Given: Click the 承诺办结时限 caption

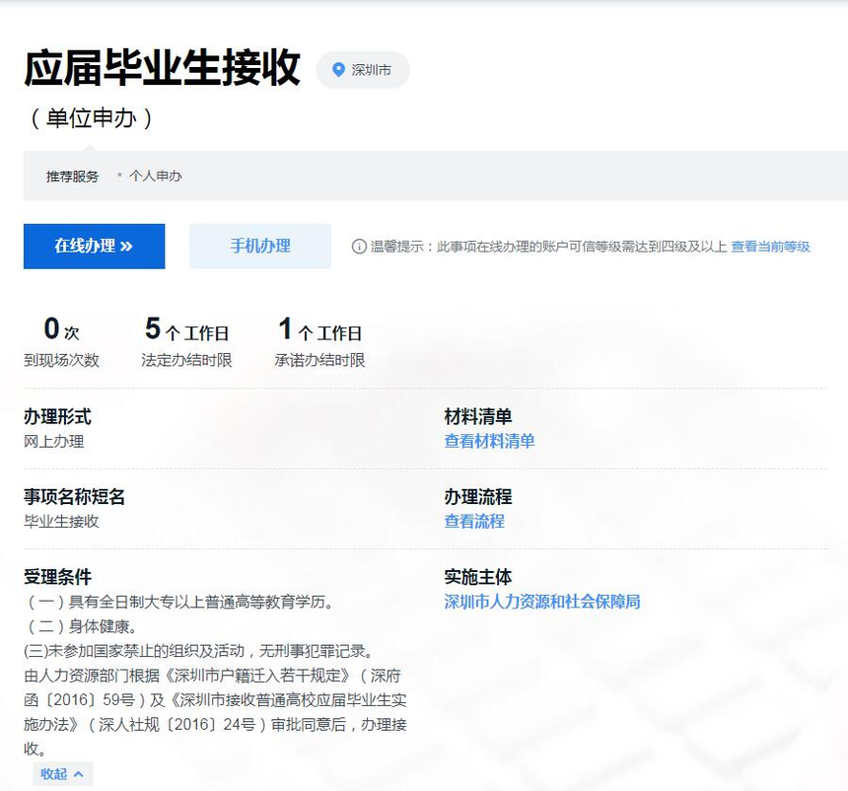Looking at the screenshot, I should point(319,360).
